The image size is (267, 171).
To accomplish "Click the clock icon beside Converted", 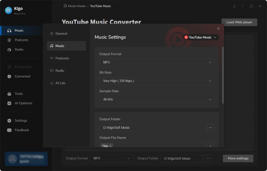I will [x=9, y=77].
